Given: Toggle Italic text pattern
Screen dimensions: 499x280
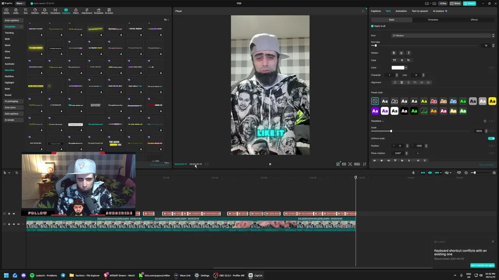Looking at the screenshot, I should tap(409, 53).
